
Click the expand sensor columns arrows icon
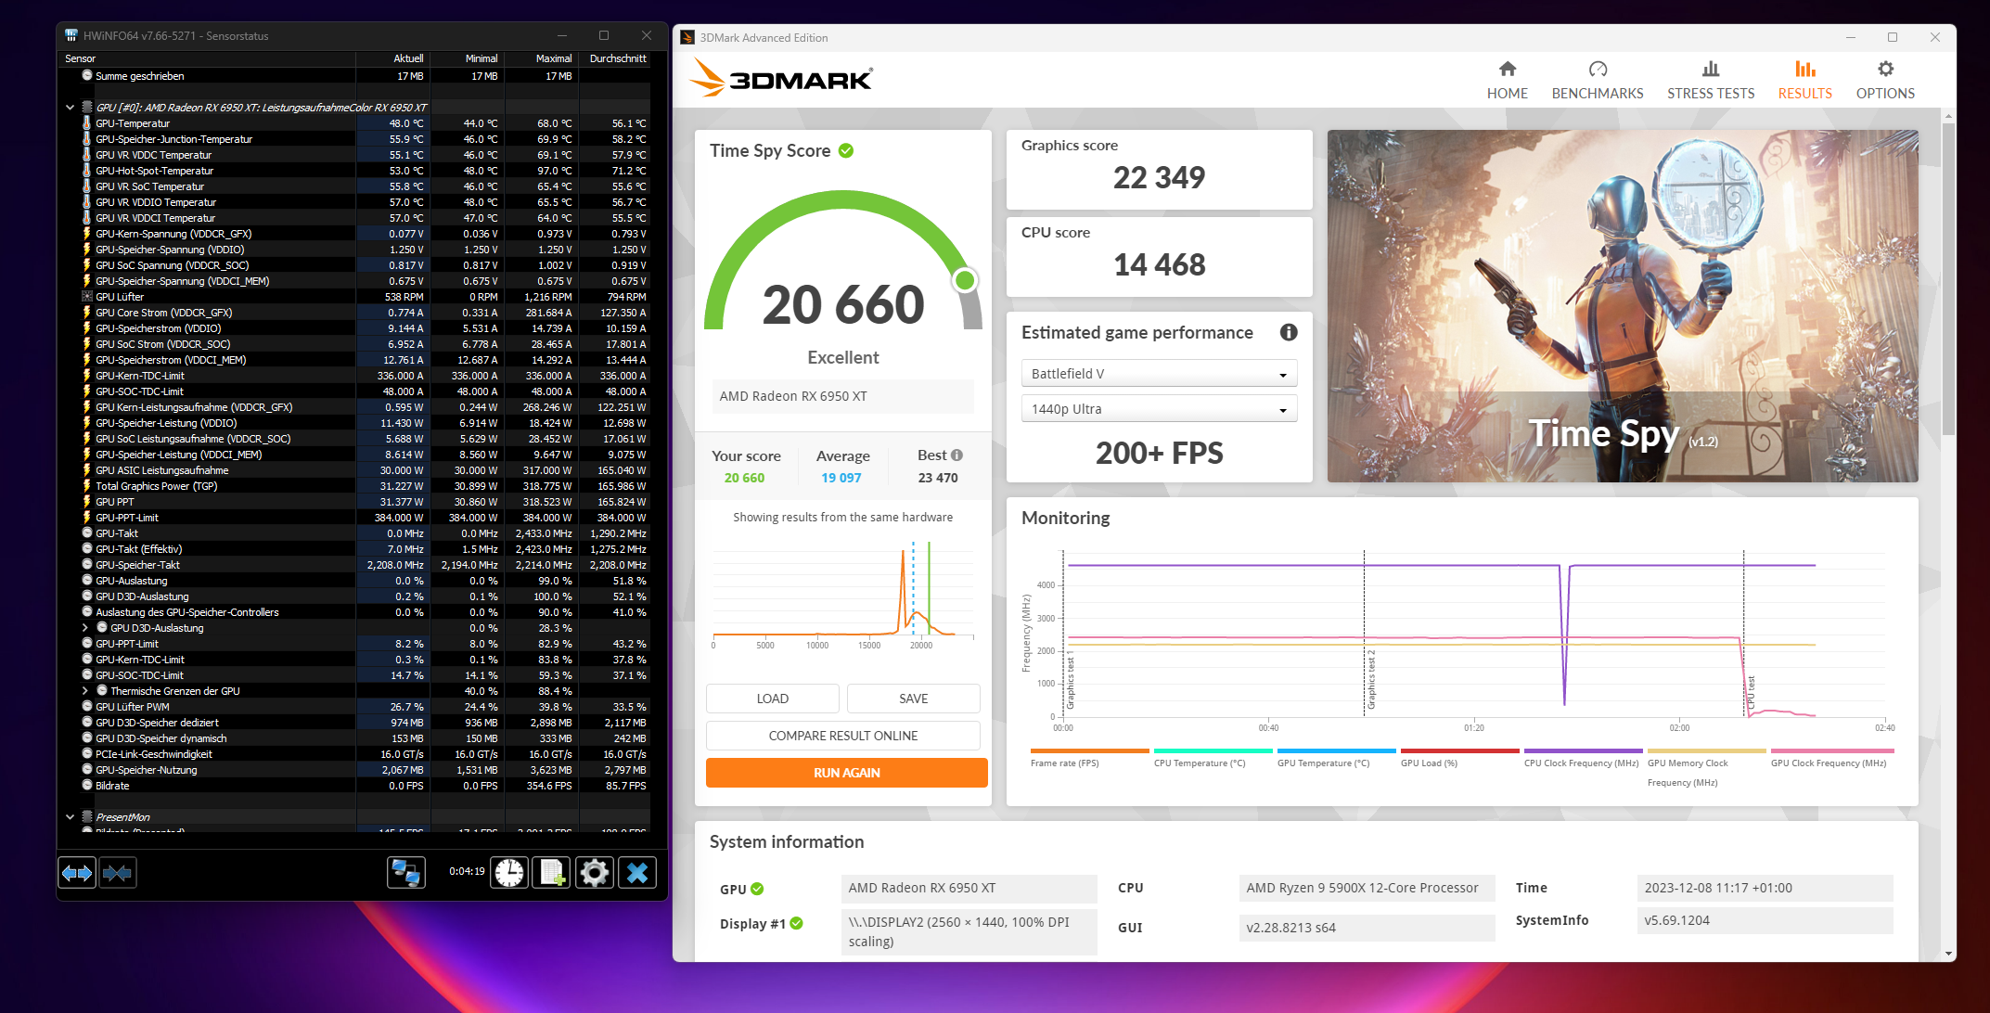77,873
